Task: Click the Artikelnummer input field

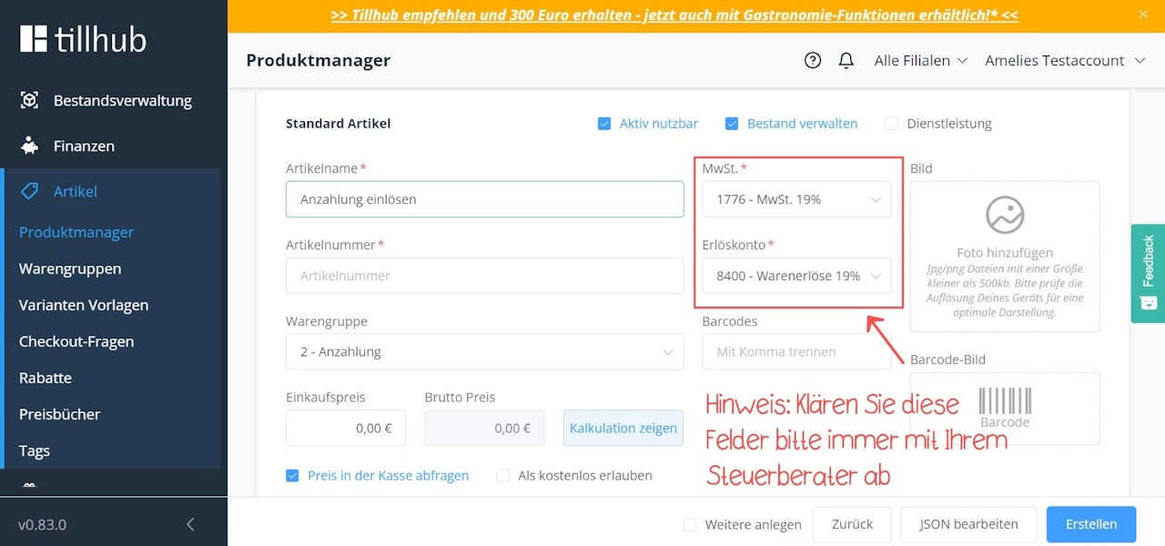Action: click(484, 276)
